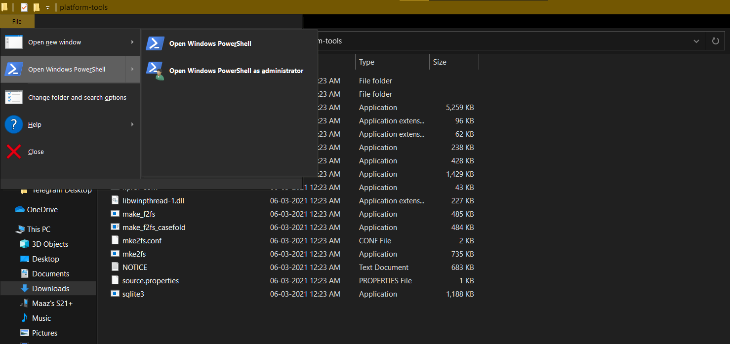Select the make_f2fs_casefold file name

[x=154, y=228]
